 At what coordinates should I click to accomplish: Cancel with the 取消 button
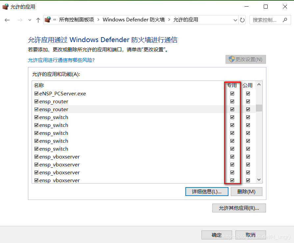click(x=251, y=235)
